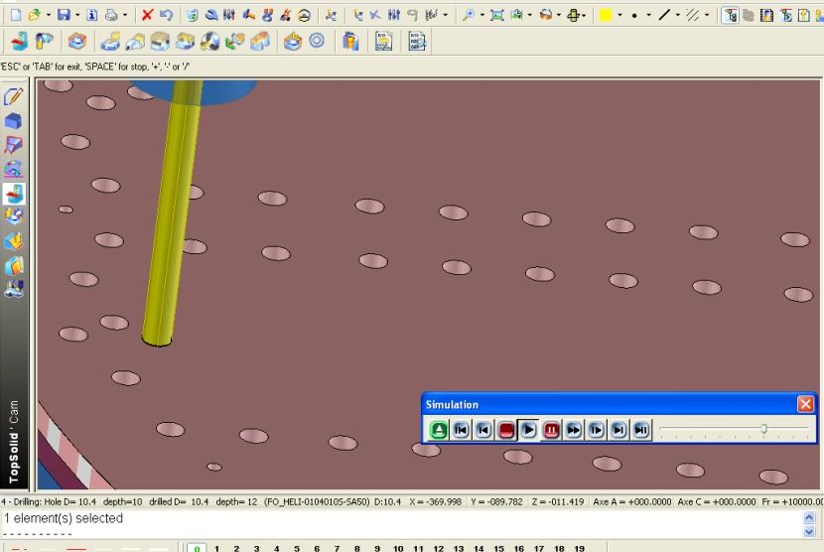Open the green recycle bin icon
Viewport: 824px width, 552px height.
tap(193, 15)
